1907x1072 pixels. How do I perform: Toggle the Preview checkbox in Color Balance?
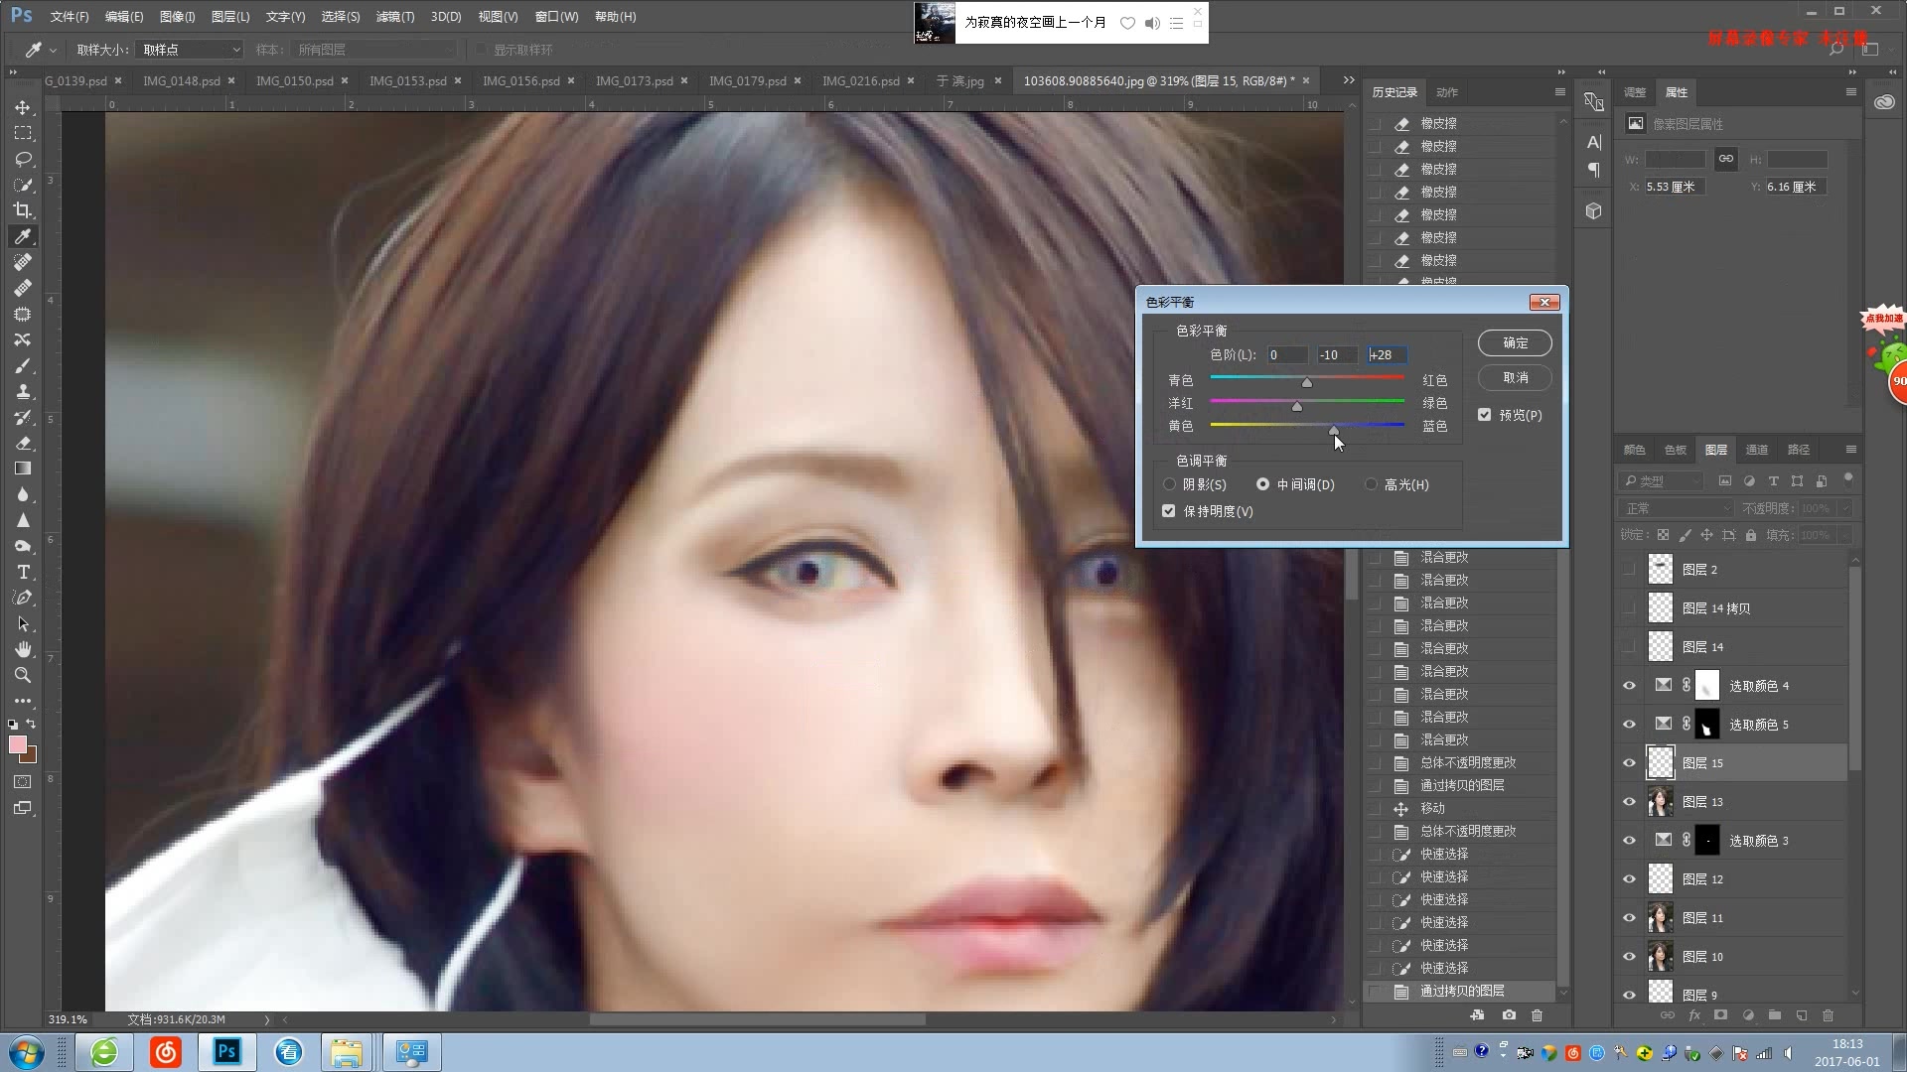[x=1485, y=415]
